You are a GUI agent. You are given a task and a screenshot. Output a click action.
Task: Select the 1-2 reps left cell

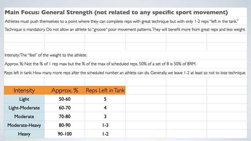[x=105, y=134]
